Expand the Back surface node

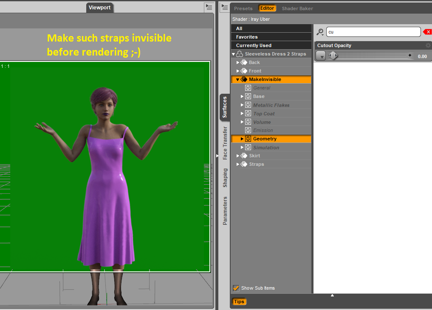point(238,62)
